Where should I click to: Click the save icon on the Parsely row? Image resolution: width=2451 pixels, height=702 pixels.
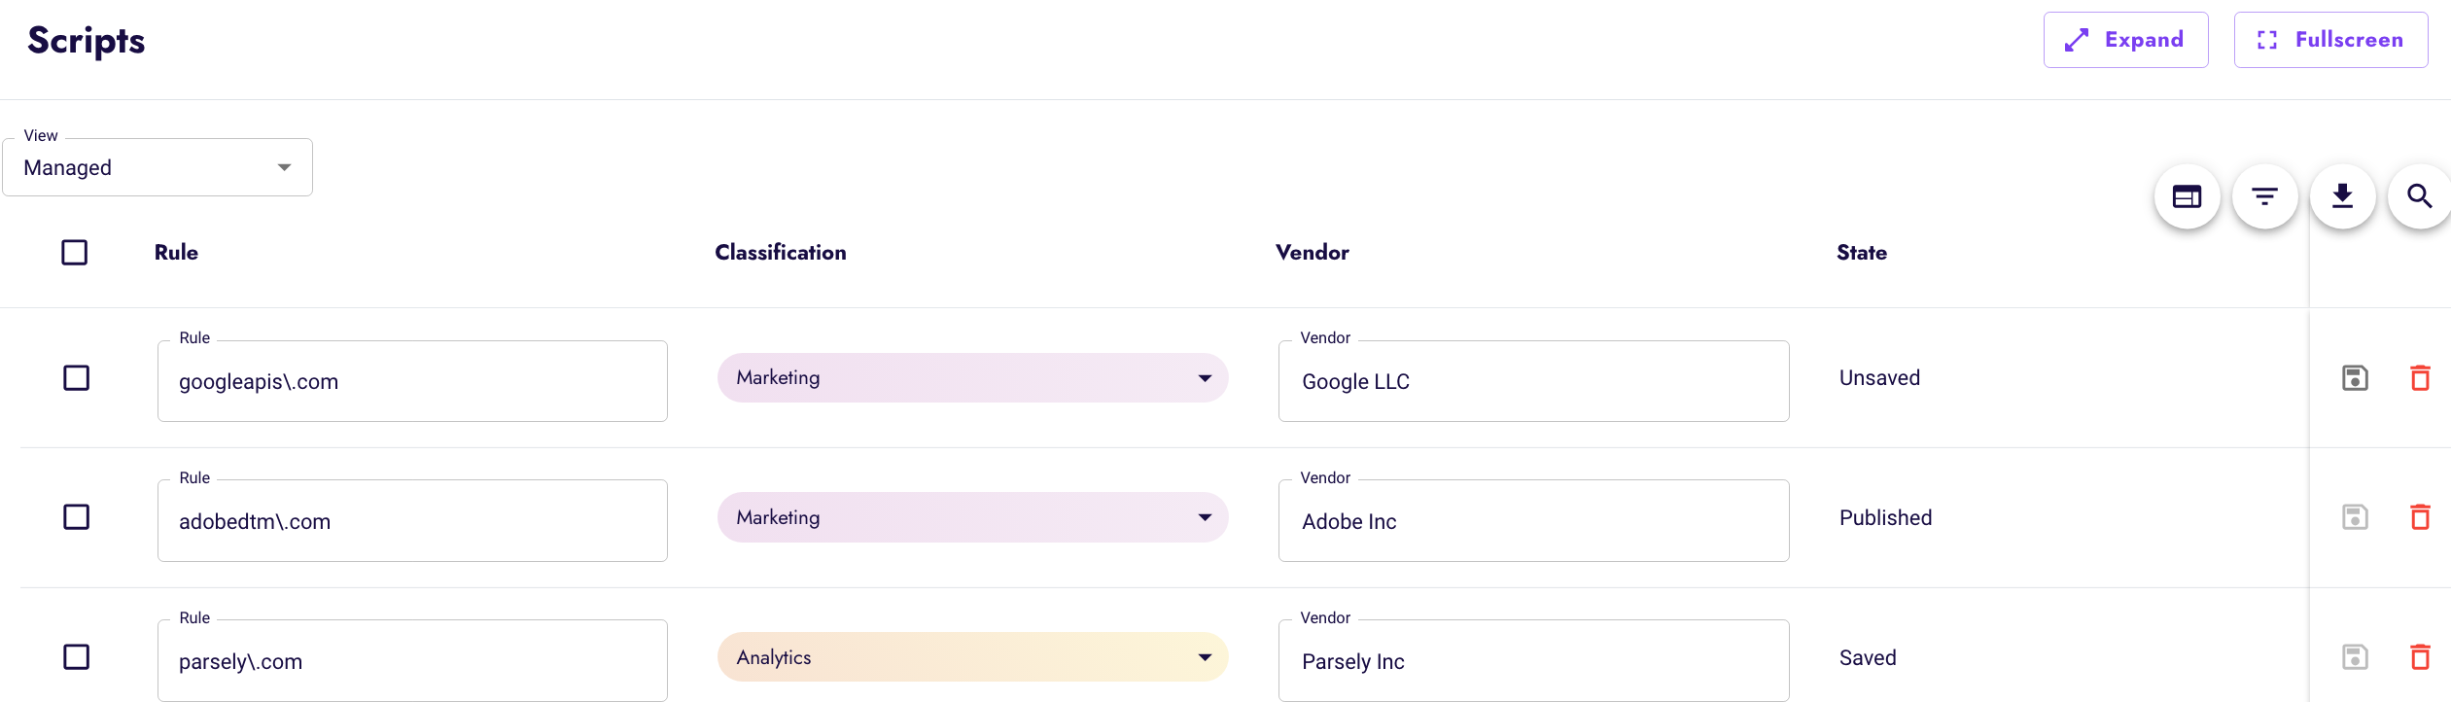2353,657
